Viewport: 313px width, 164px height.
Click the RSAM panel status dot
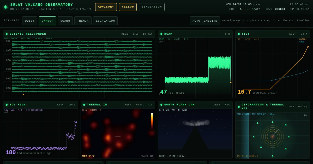tap(161, 34)
